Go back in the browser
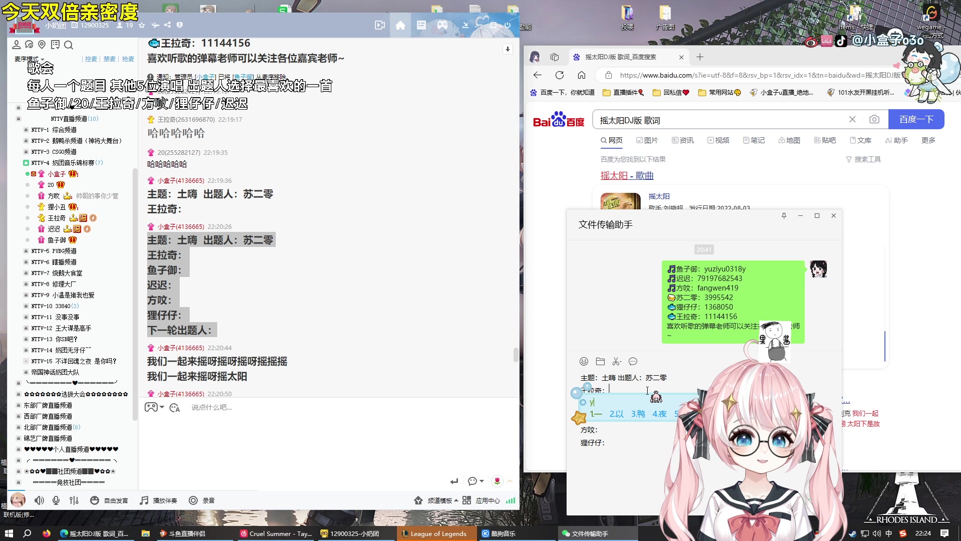This screenshot has width=961, height=541. (538, 75)
